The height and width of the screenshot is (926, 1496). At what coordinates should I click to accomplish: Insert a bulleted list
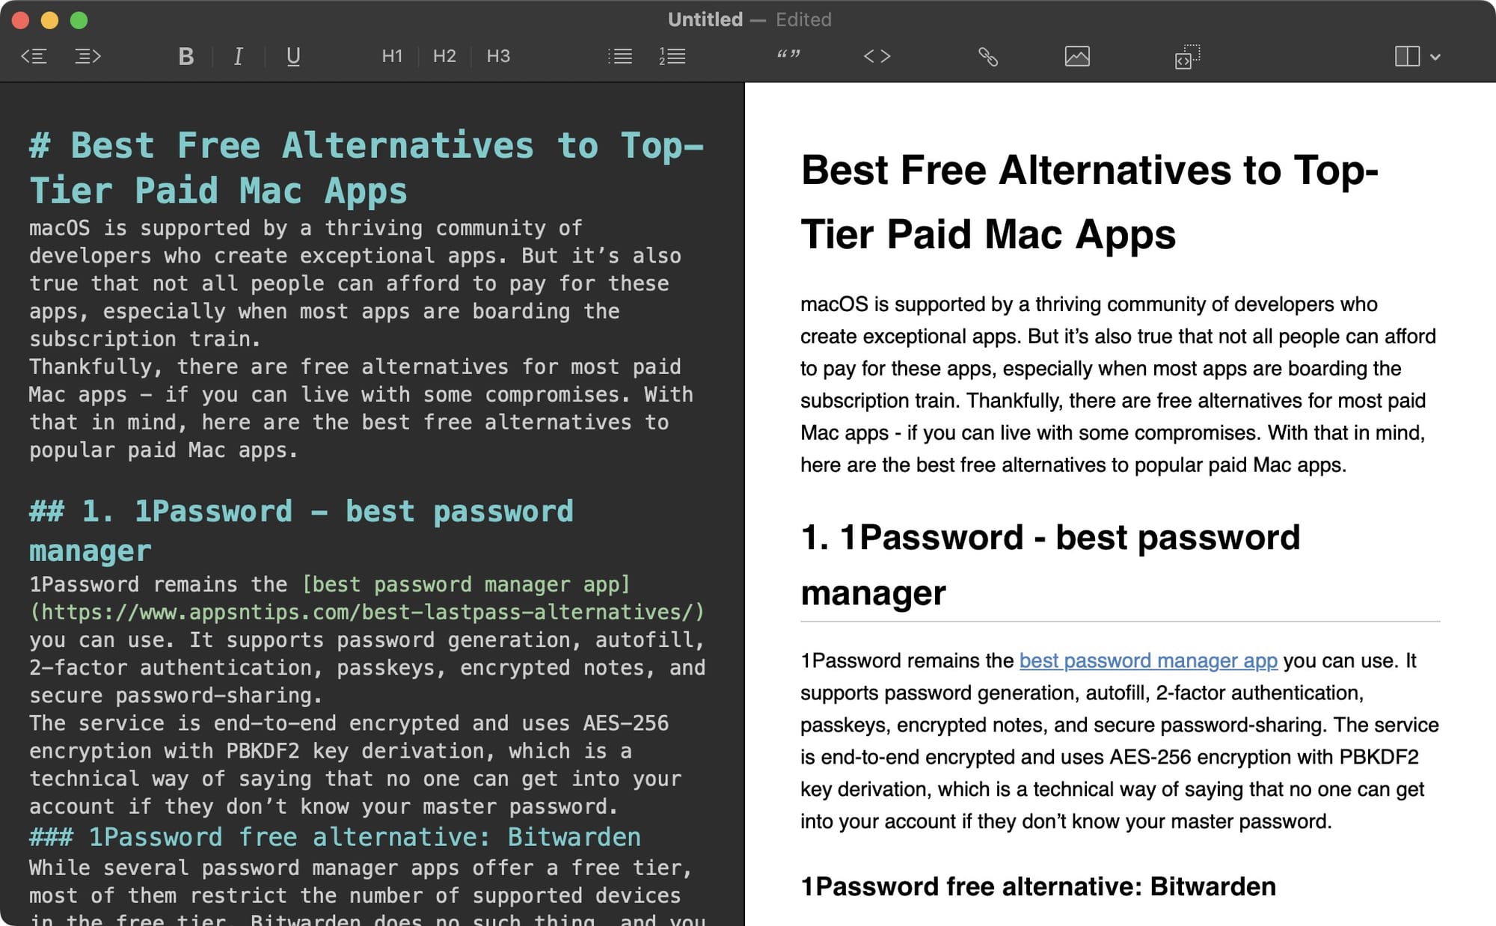(620, 56)
